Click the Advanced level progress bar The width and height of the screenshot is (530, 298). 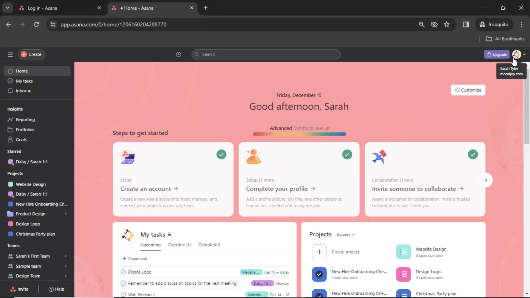299,134
